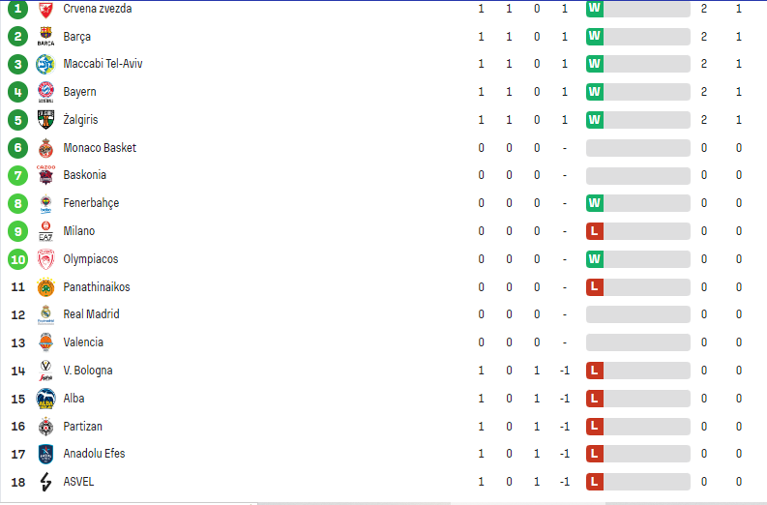Click the green rank 1 badge
767x505 pixels.
(x=18, y=9)
